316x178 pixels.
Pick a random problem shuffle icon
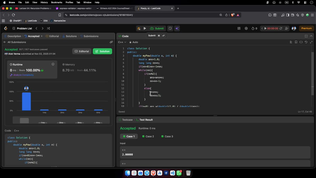[x=48, y=28]
